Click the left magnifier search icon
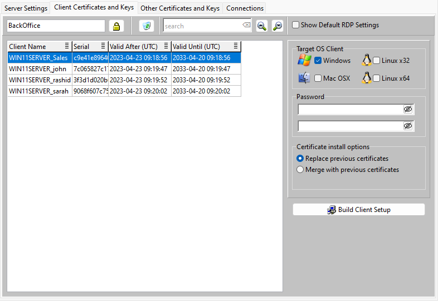 [261, 26]
